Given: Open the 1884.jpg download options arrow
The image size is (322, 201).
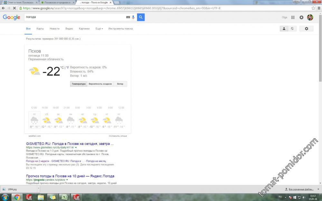Looking at the screenshot, I should click(x=38, y=189).
